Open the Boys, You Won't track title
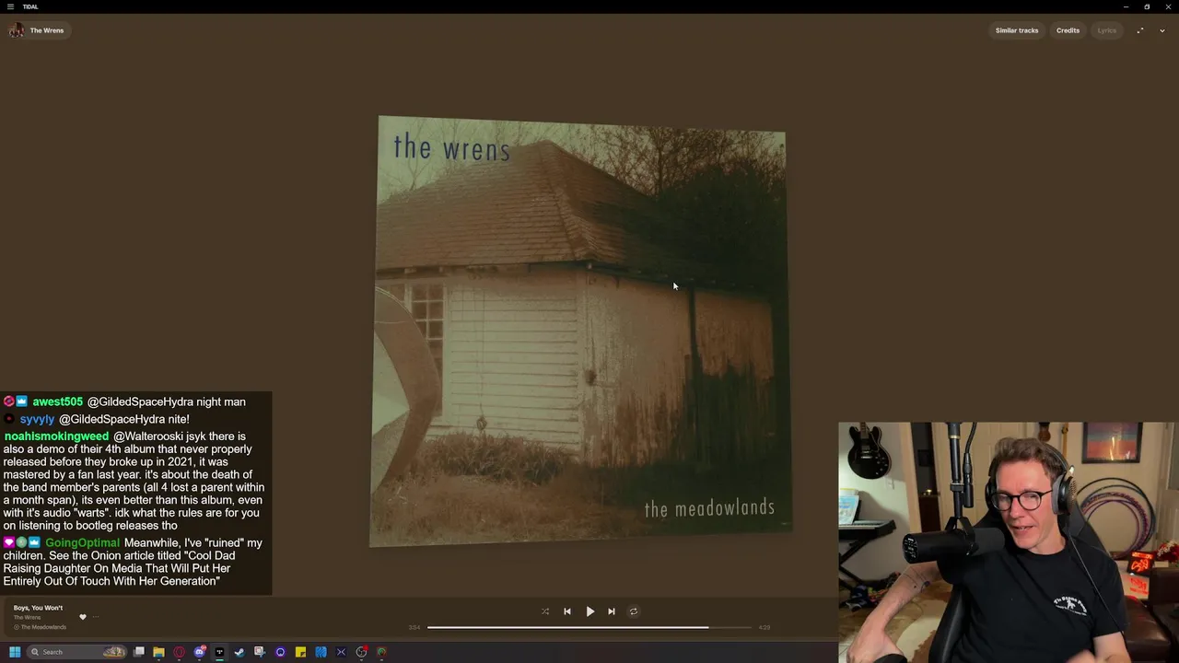The height and width of the screenshot is (663, 1179). (x=38, y=608)
